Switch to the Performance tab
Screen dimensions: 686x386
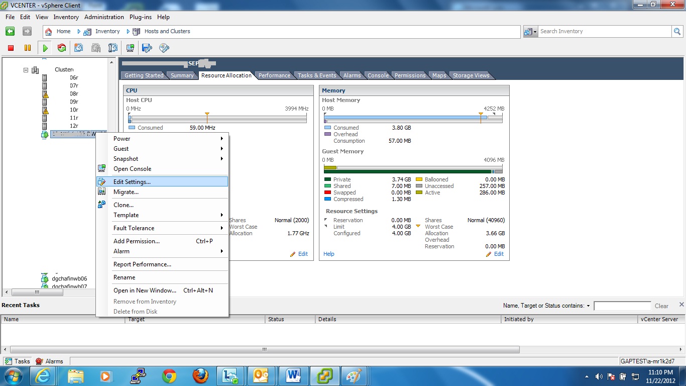click(274, 75)
